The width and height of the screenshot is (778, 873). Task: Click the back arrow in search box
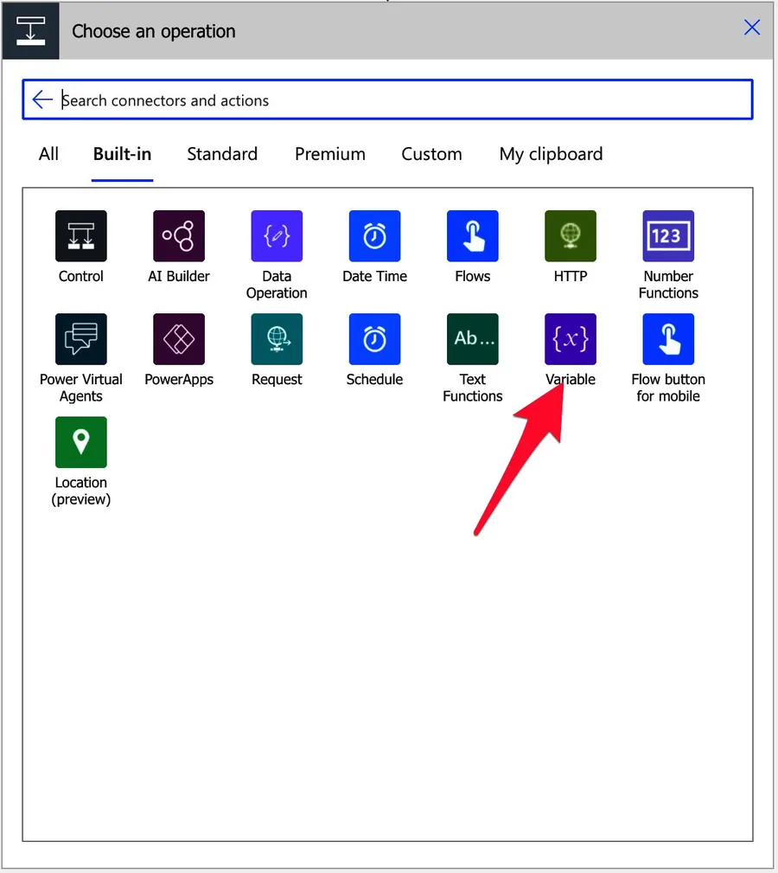pos(41,100)
